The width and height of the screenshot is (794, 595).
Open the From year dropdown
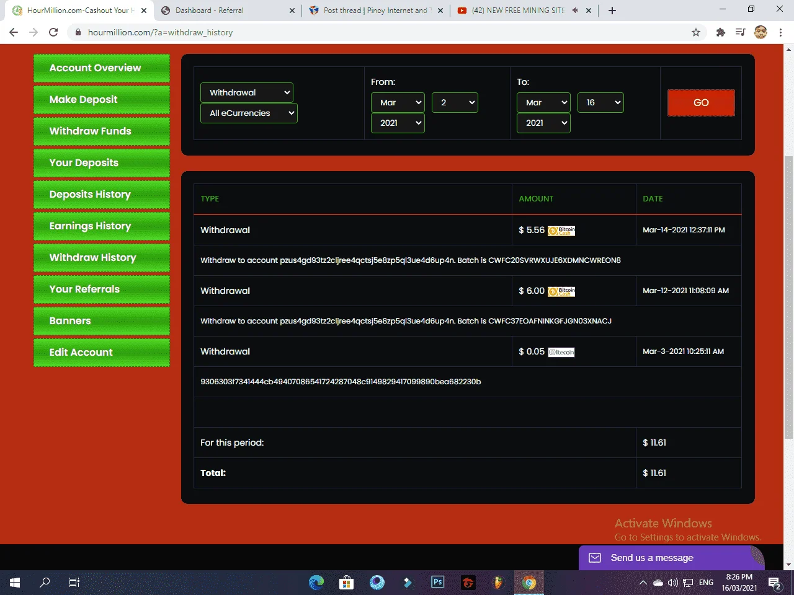click(398, 123)
